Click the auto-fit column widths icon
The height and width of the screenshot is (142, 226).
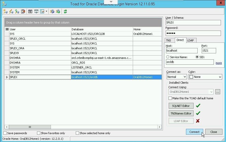tap(36, 11)
